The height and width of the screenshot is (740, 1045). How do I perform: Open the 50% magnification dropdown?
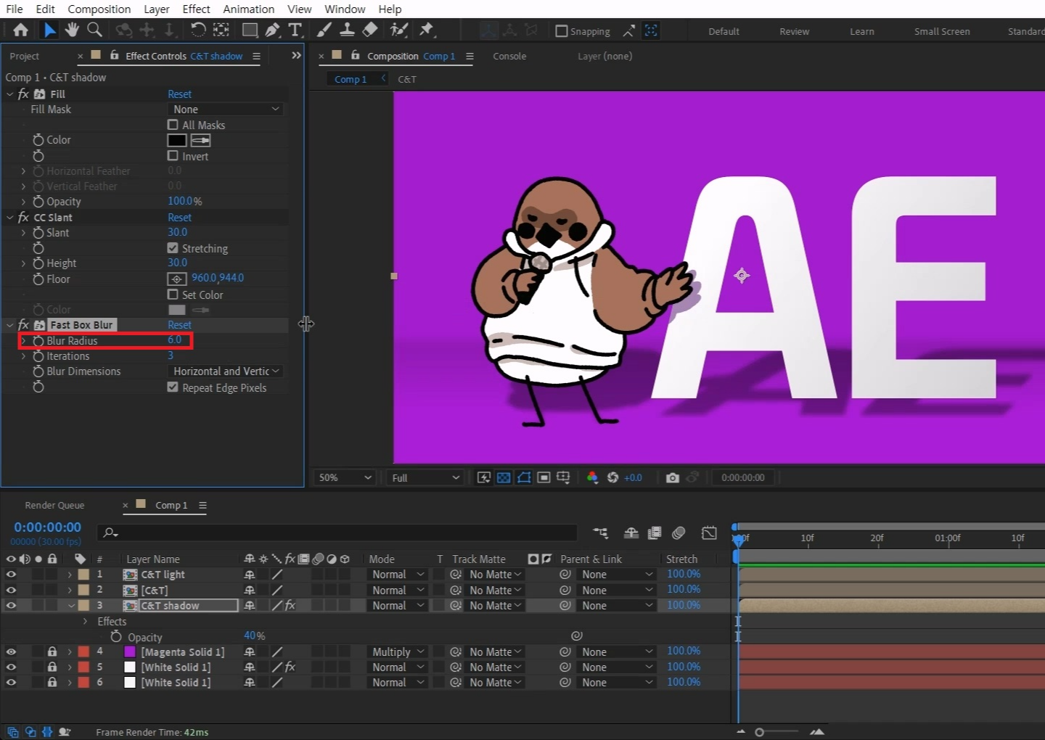pos(344,477)
